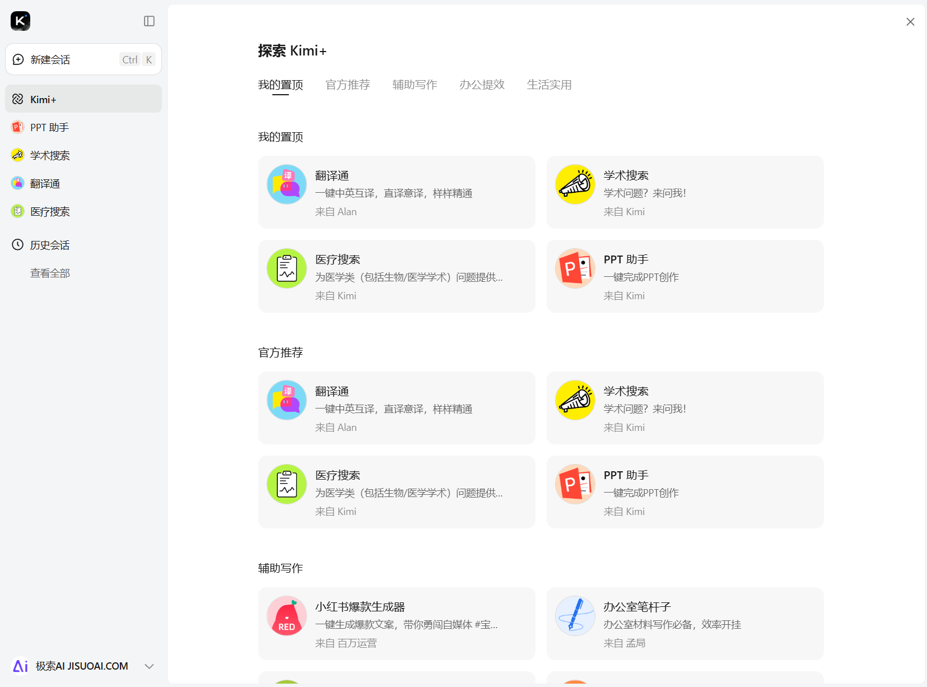Click the Kimi logo in the top-left corner
The image size is (927, 687).
point(20,21)
